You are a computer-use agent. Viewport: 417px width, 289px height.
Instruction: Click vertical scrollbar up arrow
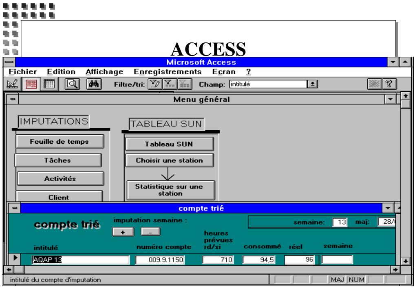[405, 96]
